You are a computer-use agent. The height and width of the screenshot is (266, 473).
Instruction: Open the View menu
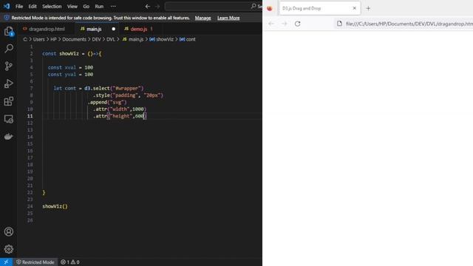(x=72, y=7)
